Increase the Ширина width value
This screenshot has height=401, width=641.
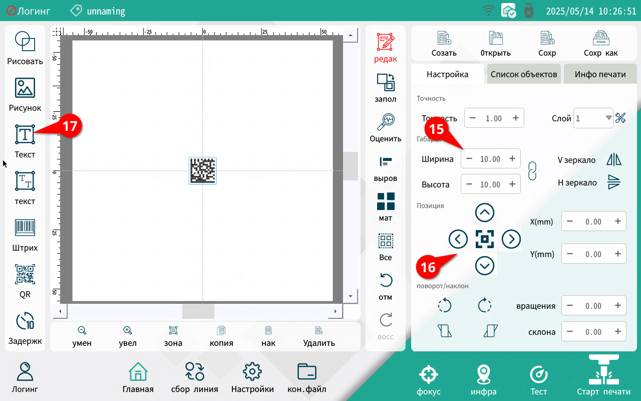[x=512, y=159]
